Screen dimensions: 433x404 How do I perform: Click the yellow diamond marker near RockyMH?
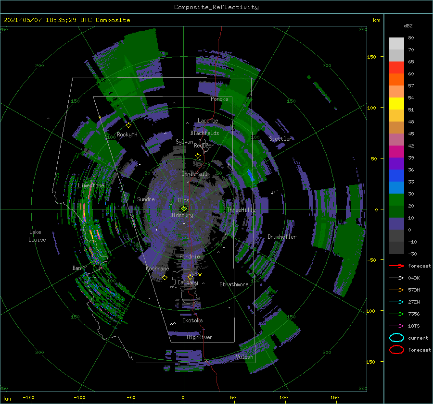click(x=128, y=125)
